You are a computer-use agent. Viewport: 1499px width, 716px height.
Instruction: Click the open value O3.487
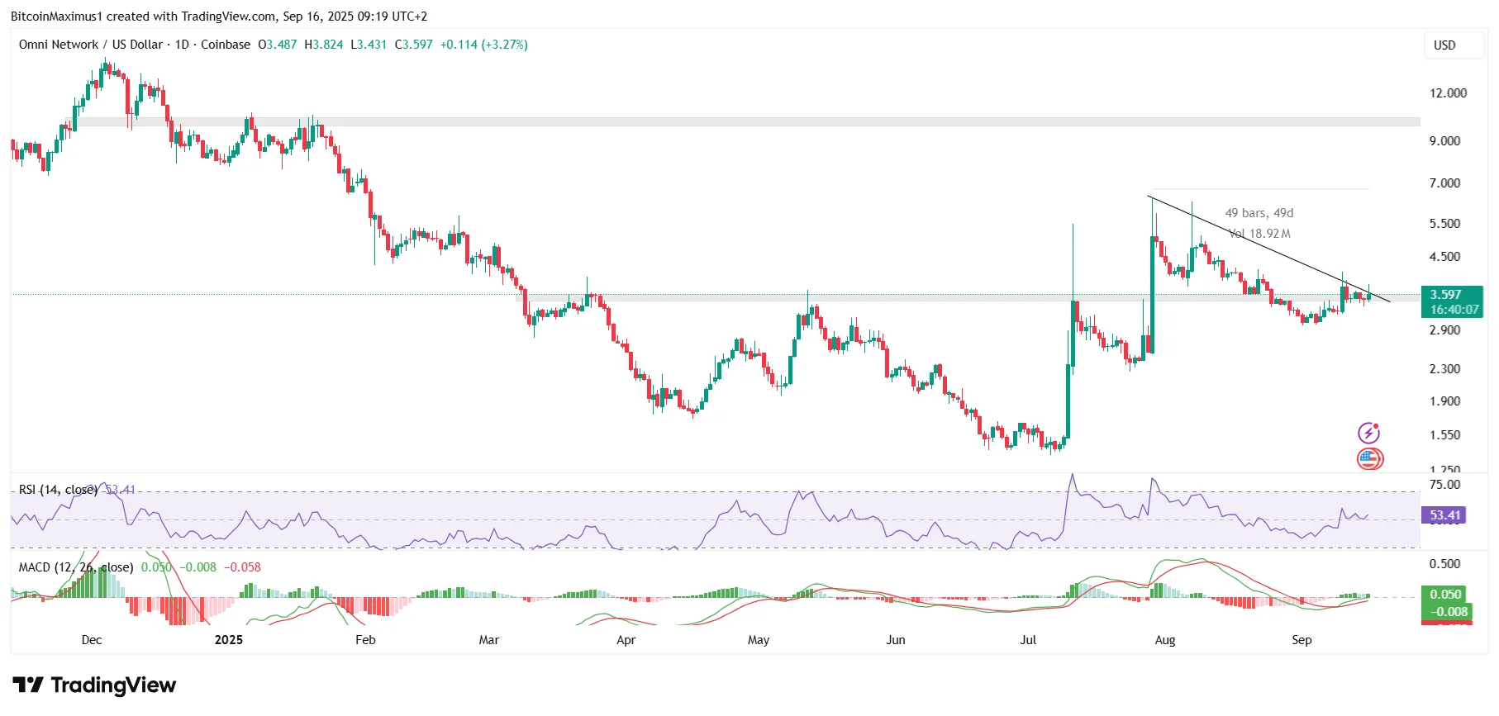click(278, 45)
